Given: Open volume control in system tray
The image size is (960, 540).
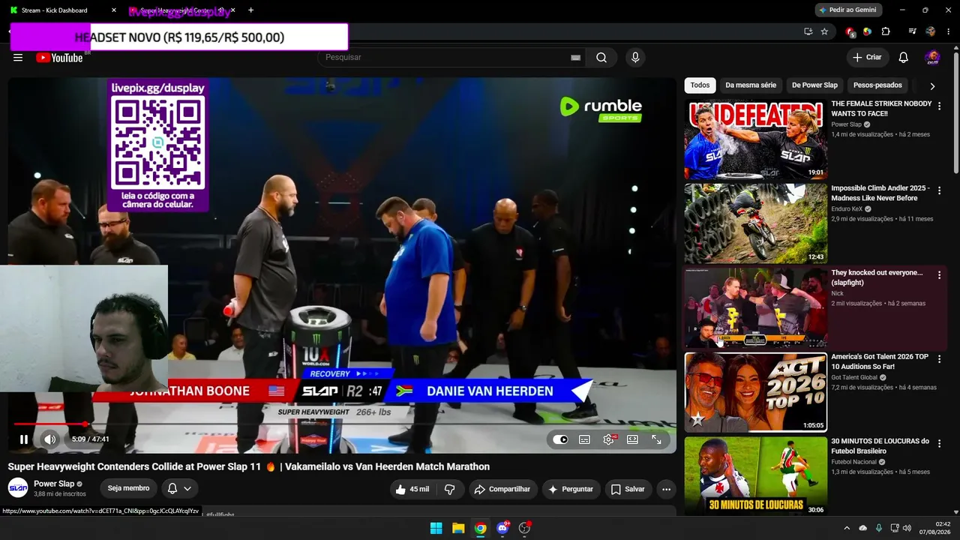Looking at the screenshot, I should click(x=907, y=528).
